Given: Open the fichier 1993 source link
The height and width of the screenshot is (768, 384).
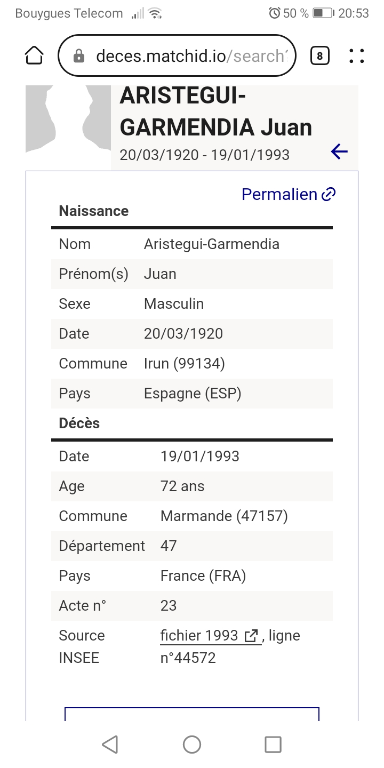Looking at the screenshot, I should tap(199, 636).
